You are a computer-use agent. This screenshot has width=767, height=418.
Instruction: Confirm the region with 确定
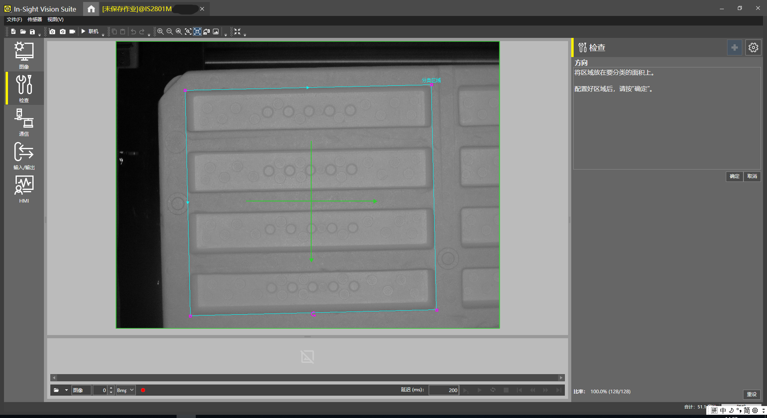click(734, 176)
